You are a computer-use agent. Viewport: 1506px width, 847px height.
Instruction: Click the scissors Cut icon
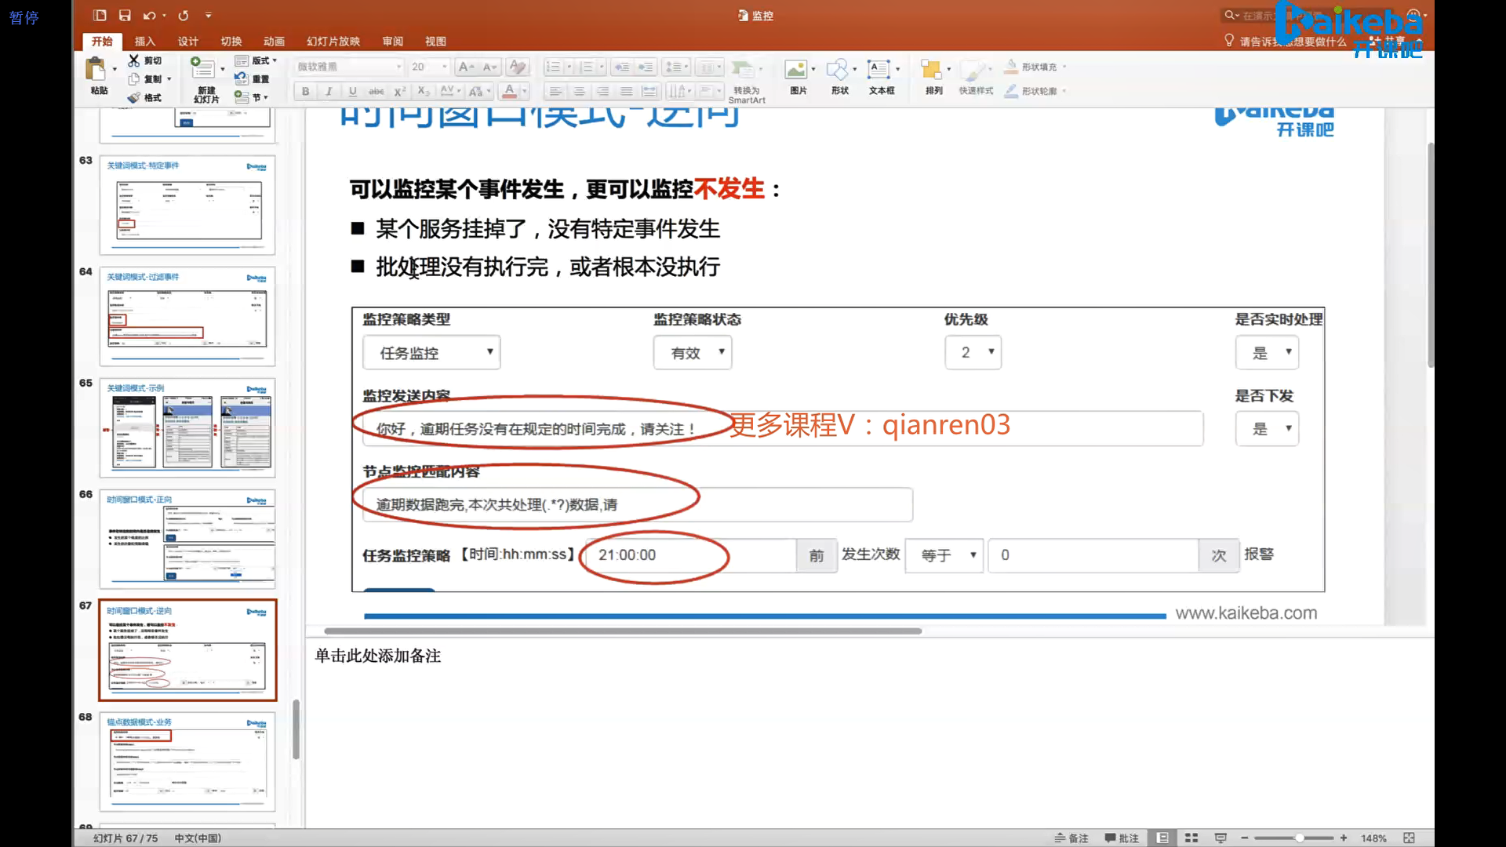point(134,60)
